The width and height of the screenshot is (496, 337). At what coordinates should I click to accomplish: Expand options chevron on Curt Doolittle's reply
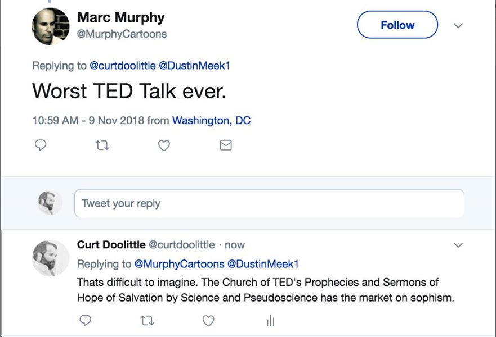point(458,245)
